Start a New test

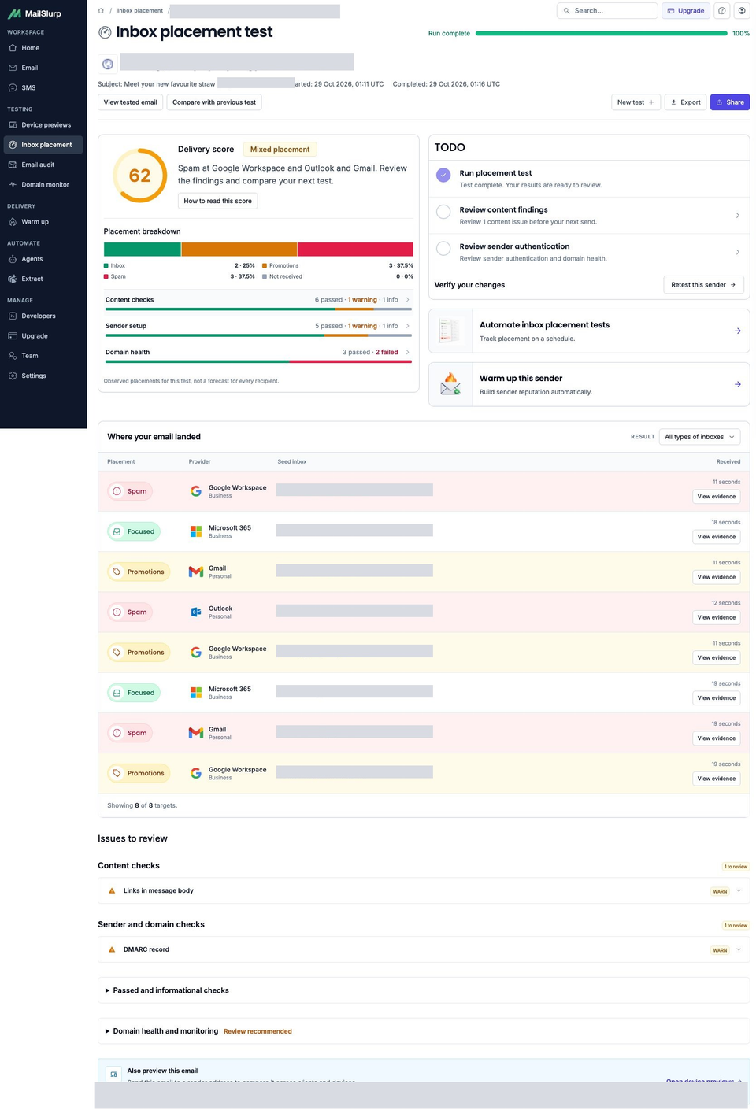click(x=636, y=102)
